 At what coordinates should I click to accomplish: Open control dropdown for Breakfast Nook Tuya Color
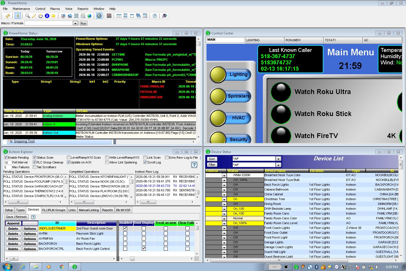(224, 175)
